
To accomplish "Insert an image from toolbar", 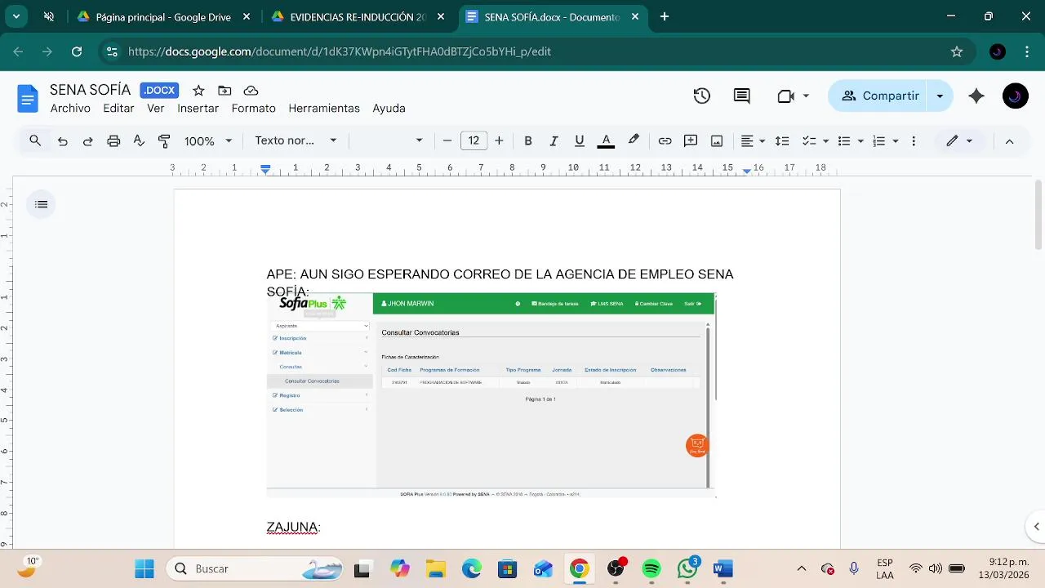I will point(717,141).
